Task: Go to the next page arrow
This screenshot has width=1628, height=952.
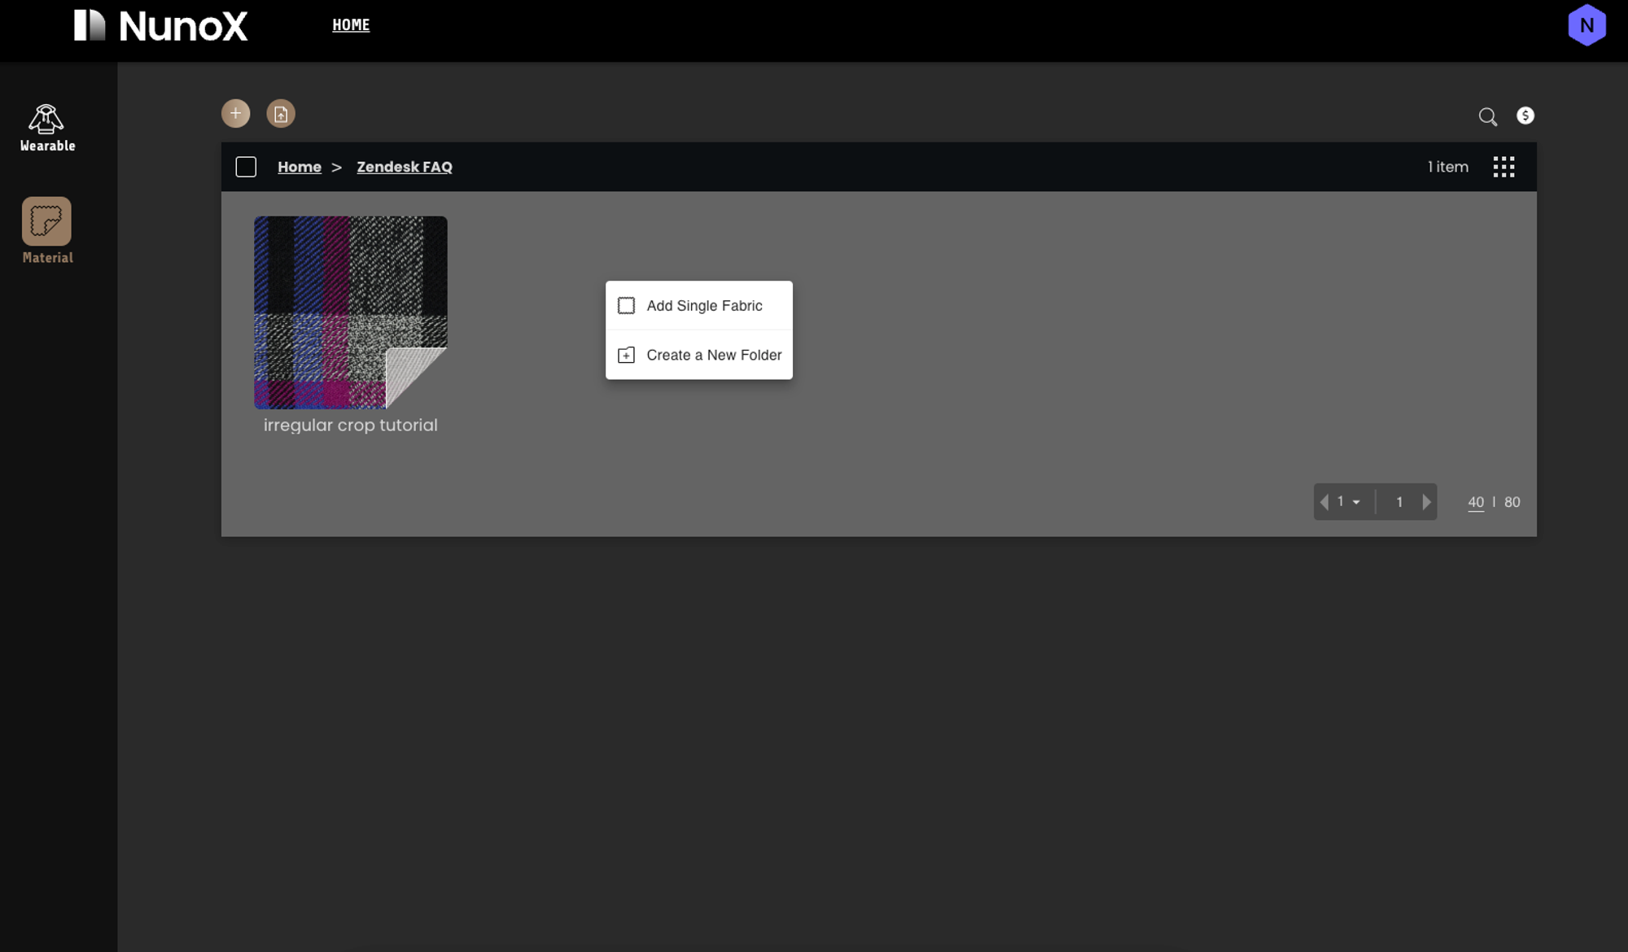Action: [x=1426, y=502]
